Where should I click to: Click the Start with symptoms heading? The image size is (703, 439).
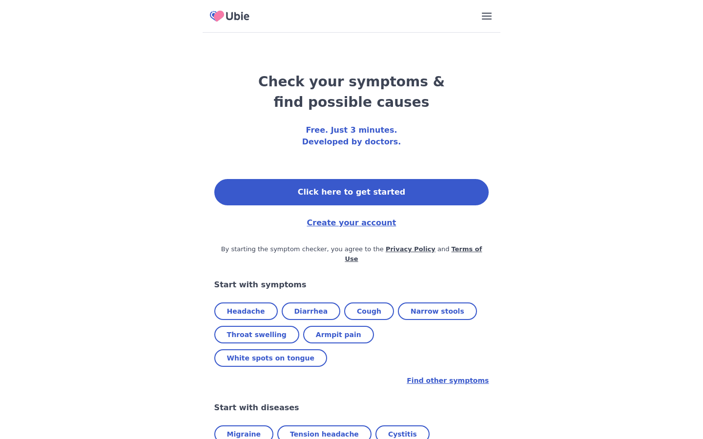(x=260, y=285)
